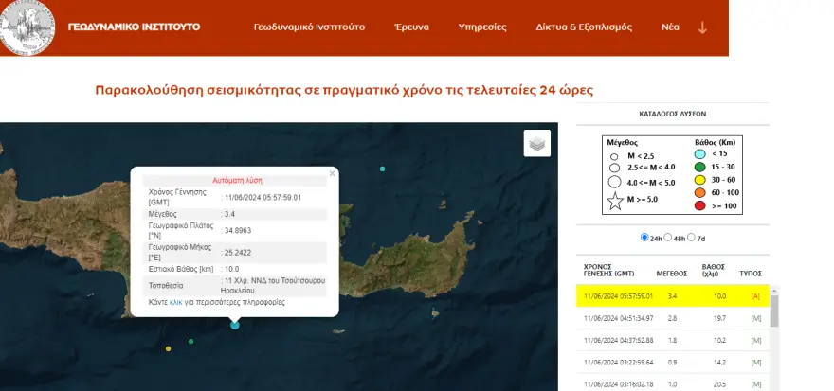
Task: Follow the 'κλικ' link for more information
Action: pos(175,302)
